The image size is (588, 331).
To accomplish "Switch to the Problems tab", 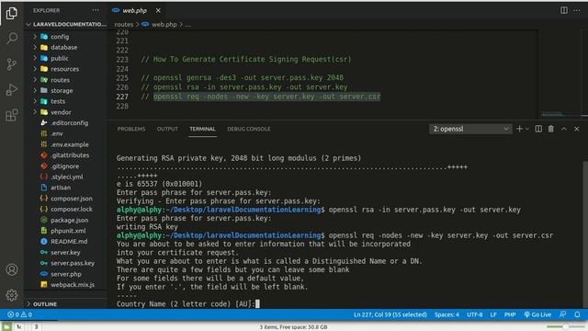I will (x=131, y=129).
